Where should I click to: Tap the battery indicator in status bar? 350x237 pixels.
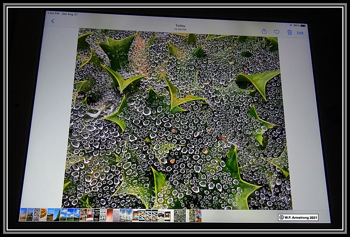[x=303, y=26]
